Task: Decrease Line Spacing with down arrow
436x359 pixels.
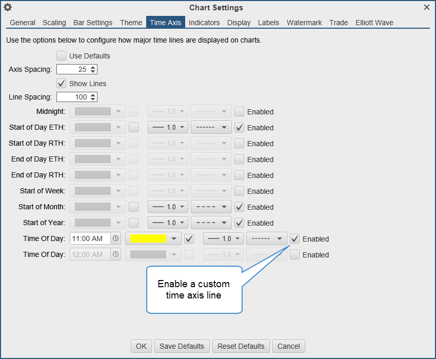Action: (x=93, y=99)
